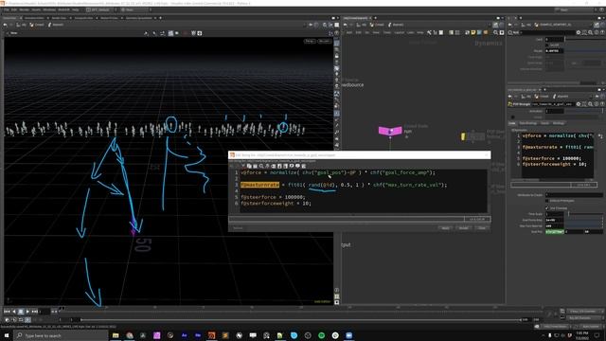Click the Windows taskbar search box
The width and height of the screenshot is (606, 341).
point(62,335)
